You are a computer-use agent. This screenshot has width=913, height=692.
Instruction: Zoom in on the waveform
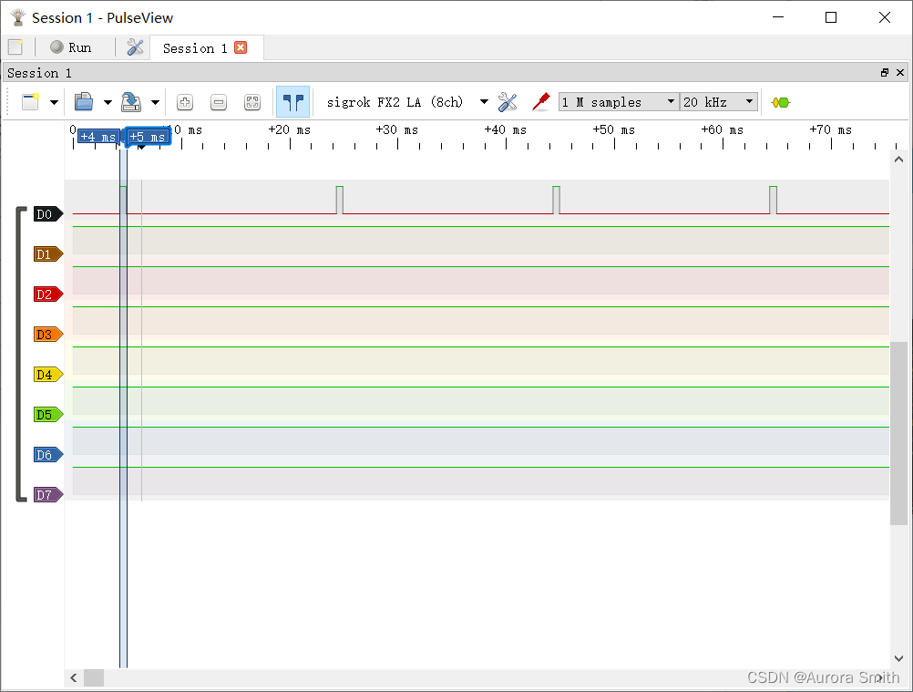(x=185, y=102)
